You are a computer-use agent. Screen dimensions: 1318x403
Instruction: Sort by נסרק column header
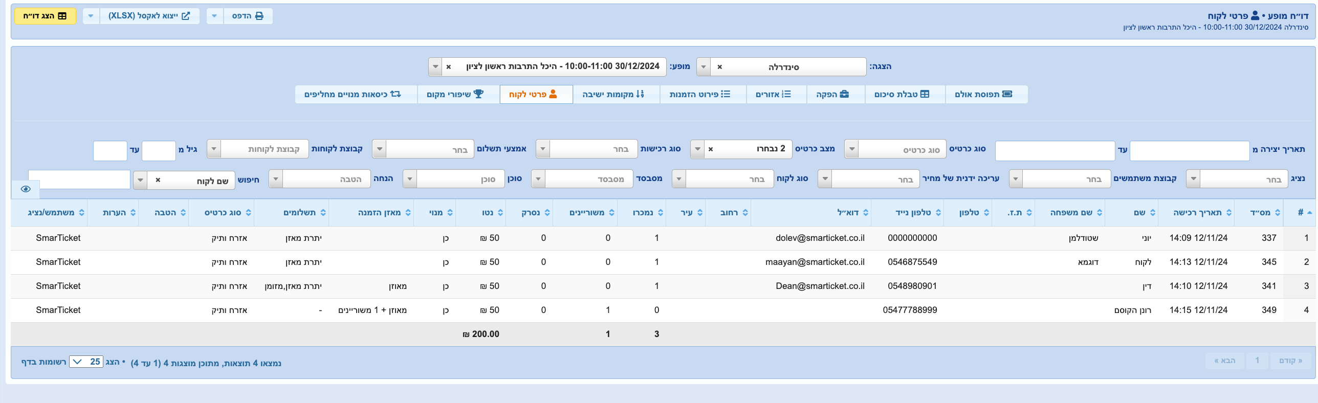coord(530,213)
